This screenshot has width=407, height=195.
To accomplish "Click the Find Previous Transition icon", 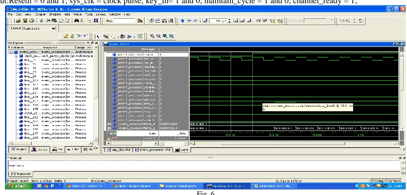I will tap(79, 36).
